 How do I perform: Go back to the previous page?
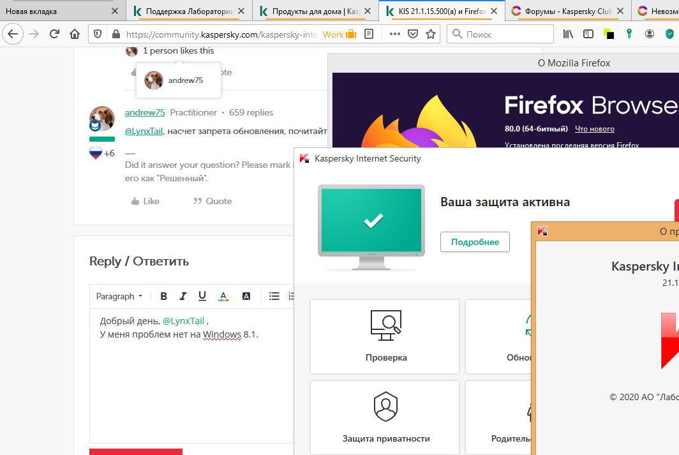coord(13,34)
